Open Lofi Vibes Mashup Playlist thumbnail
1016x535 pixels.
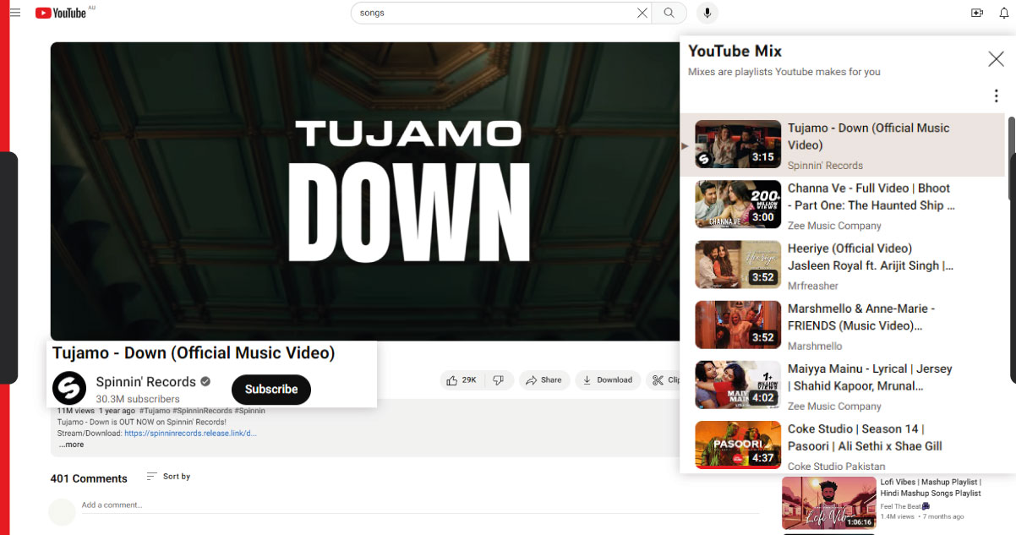tap(828, 503)
